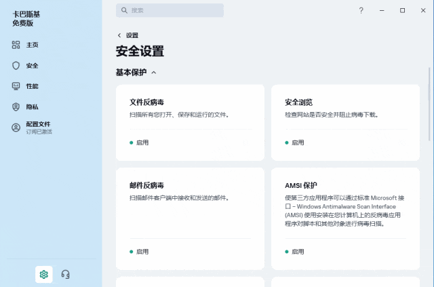Click 启用 status under 邮件反病毒
This screenshot has width=434, height=287.
[139, 252]
